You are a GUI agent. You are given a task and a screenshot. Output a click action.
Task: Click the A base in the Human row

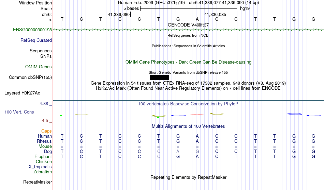pos(197,136)
